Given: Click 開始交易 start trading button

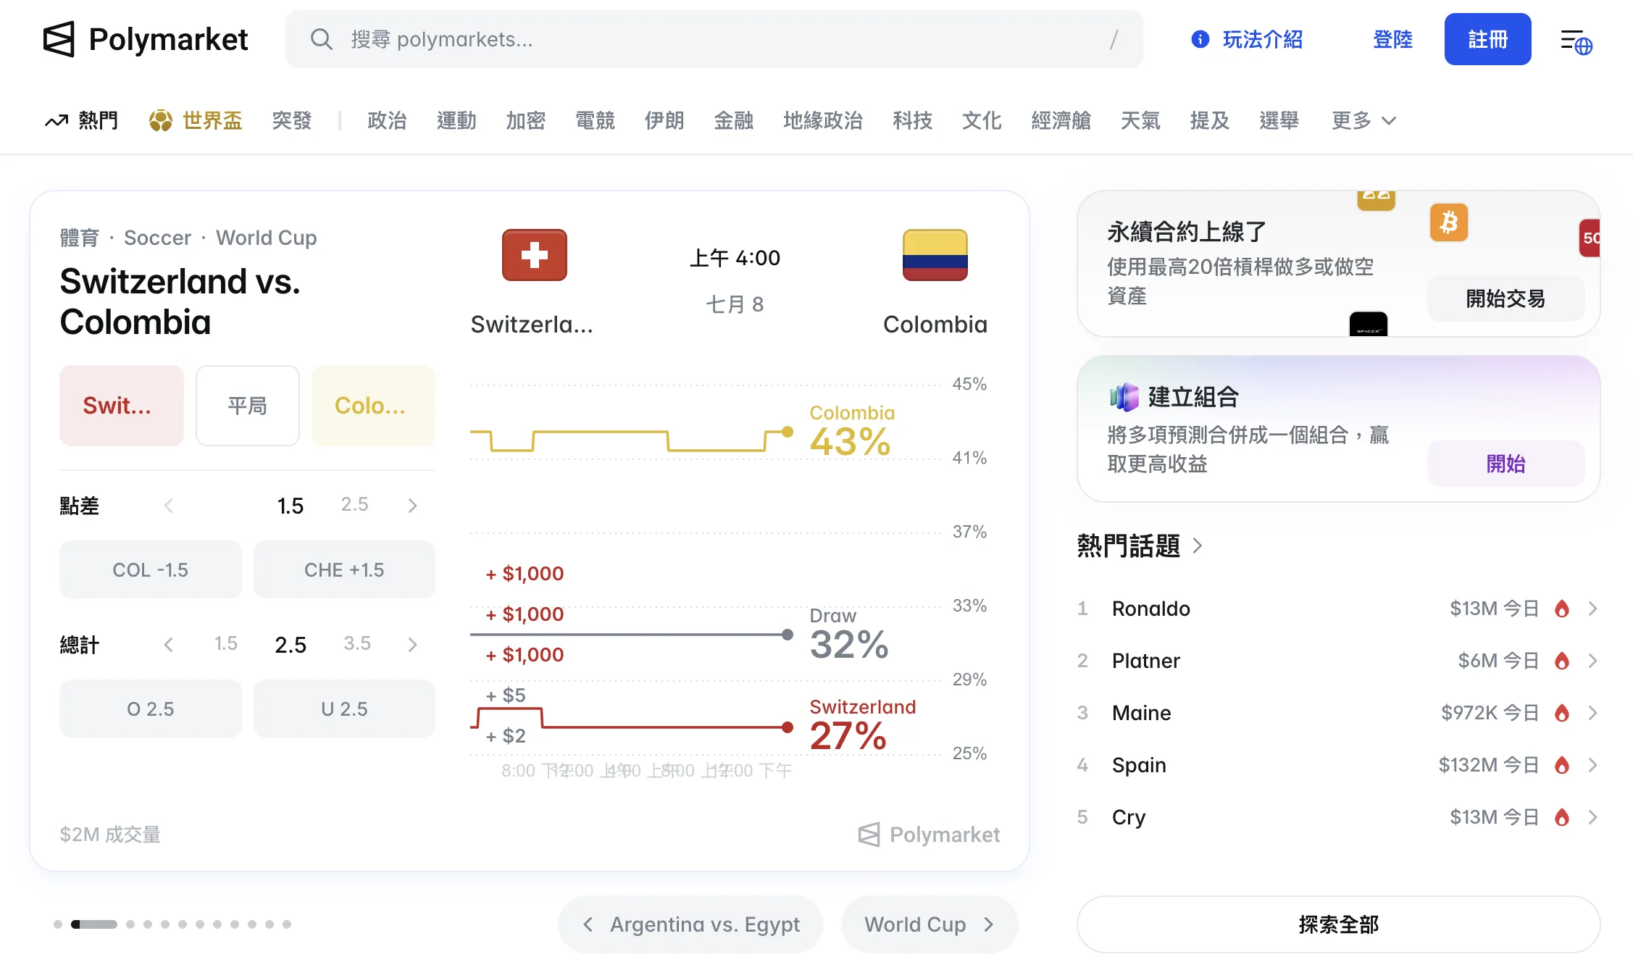Looking at the screenshot, I should point(1505,298).
